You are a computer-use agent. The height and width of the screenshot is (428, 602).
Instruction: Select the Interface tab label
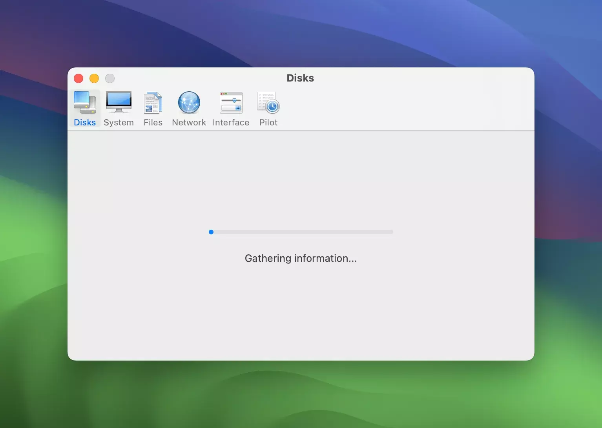[231, 123]
